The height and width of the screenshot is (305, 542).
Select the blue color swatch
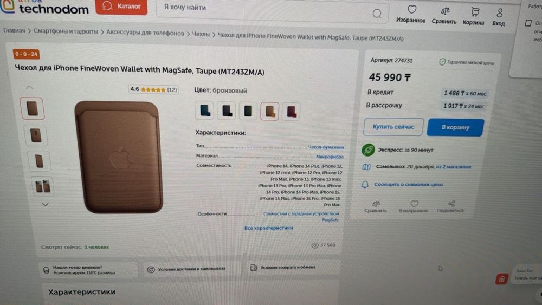pyautogui.click(x=205, y=111)
